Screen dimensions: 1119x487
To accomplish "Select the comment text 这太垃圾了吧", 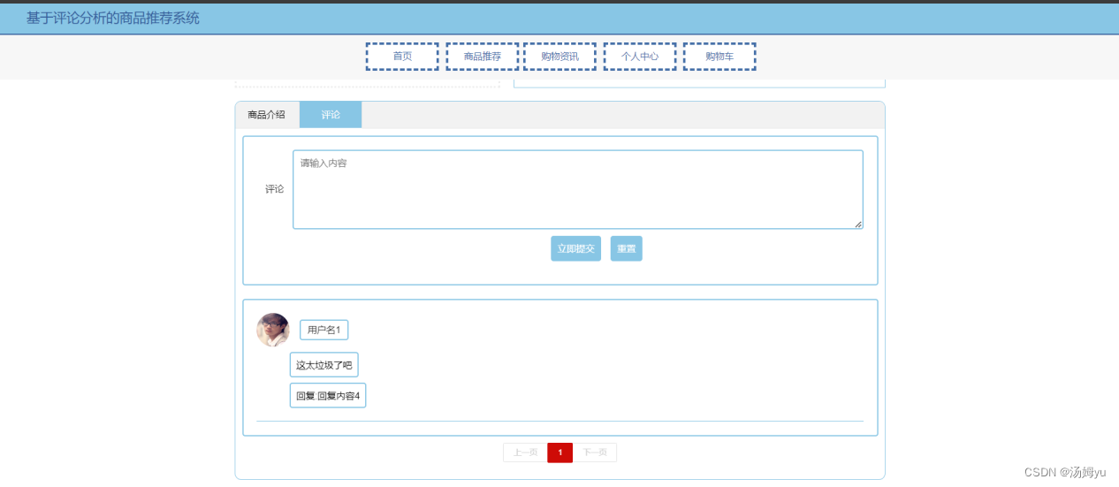I will pyautogui.click(x=324, y=365).
